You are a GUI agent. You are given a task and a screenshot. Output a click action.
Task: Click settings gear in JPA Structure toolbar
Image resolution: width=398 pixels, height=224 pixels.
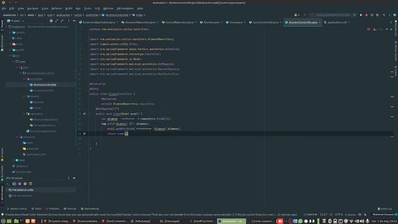click(x=19, y=184)
